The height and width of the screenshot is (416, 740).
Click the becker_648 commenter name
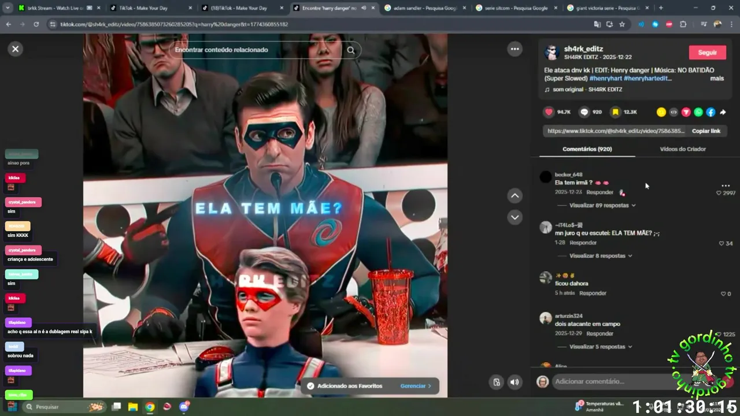[568, 174]
